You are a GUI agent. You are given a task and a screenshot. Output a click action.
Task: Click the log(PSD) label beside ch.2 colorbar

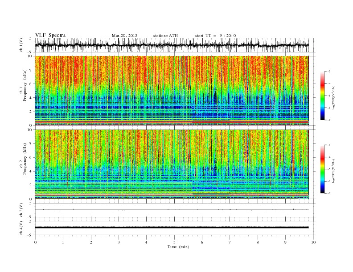coord(334,171)
